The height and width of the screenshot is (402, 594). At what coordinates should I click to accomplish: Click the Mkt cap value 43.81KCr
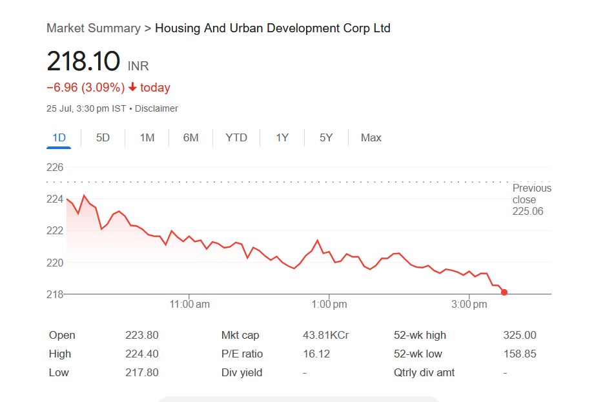(325, 336)
